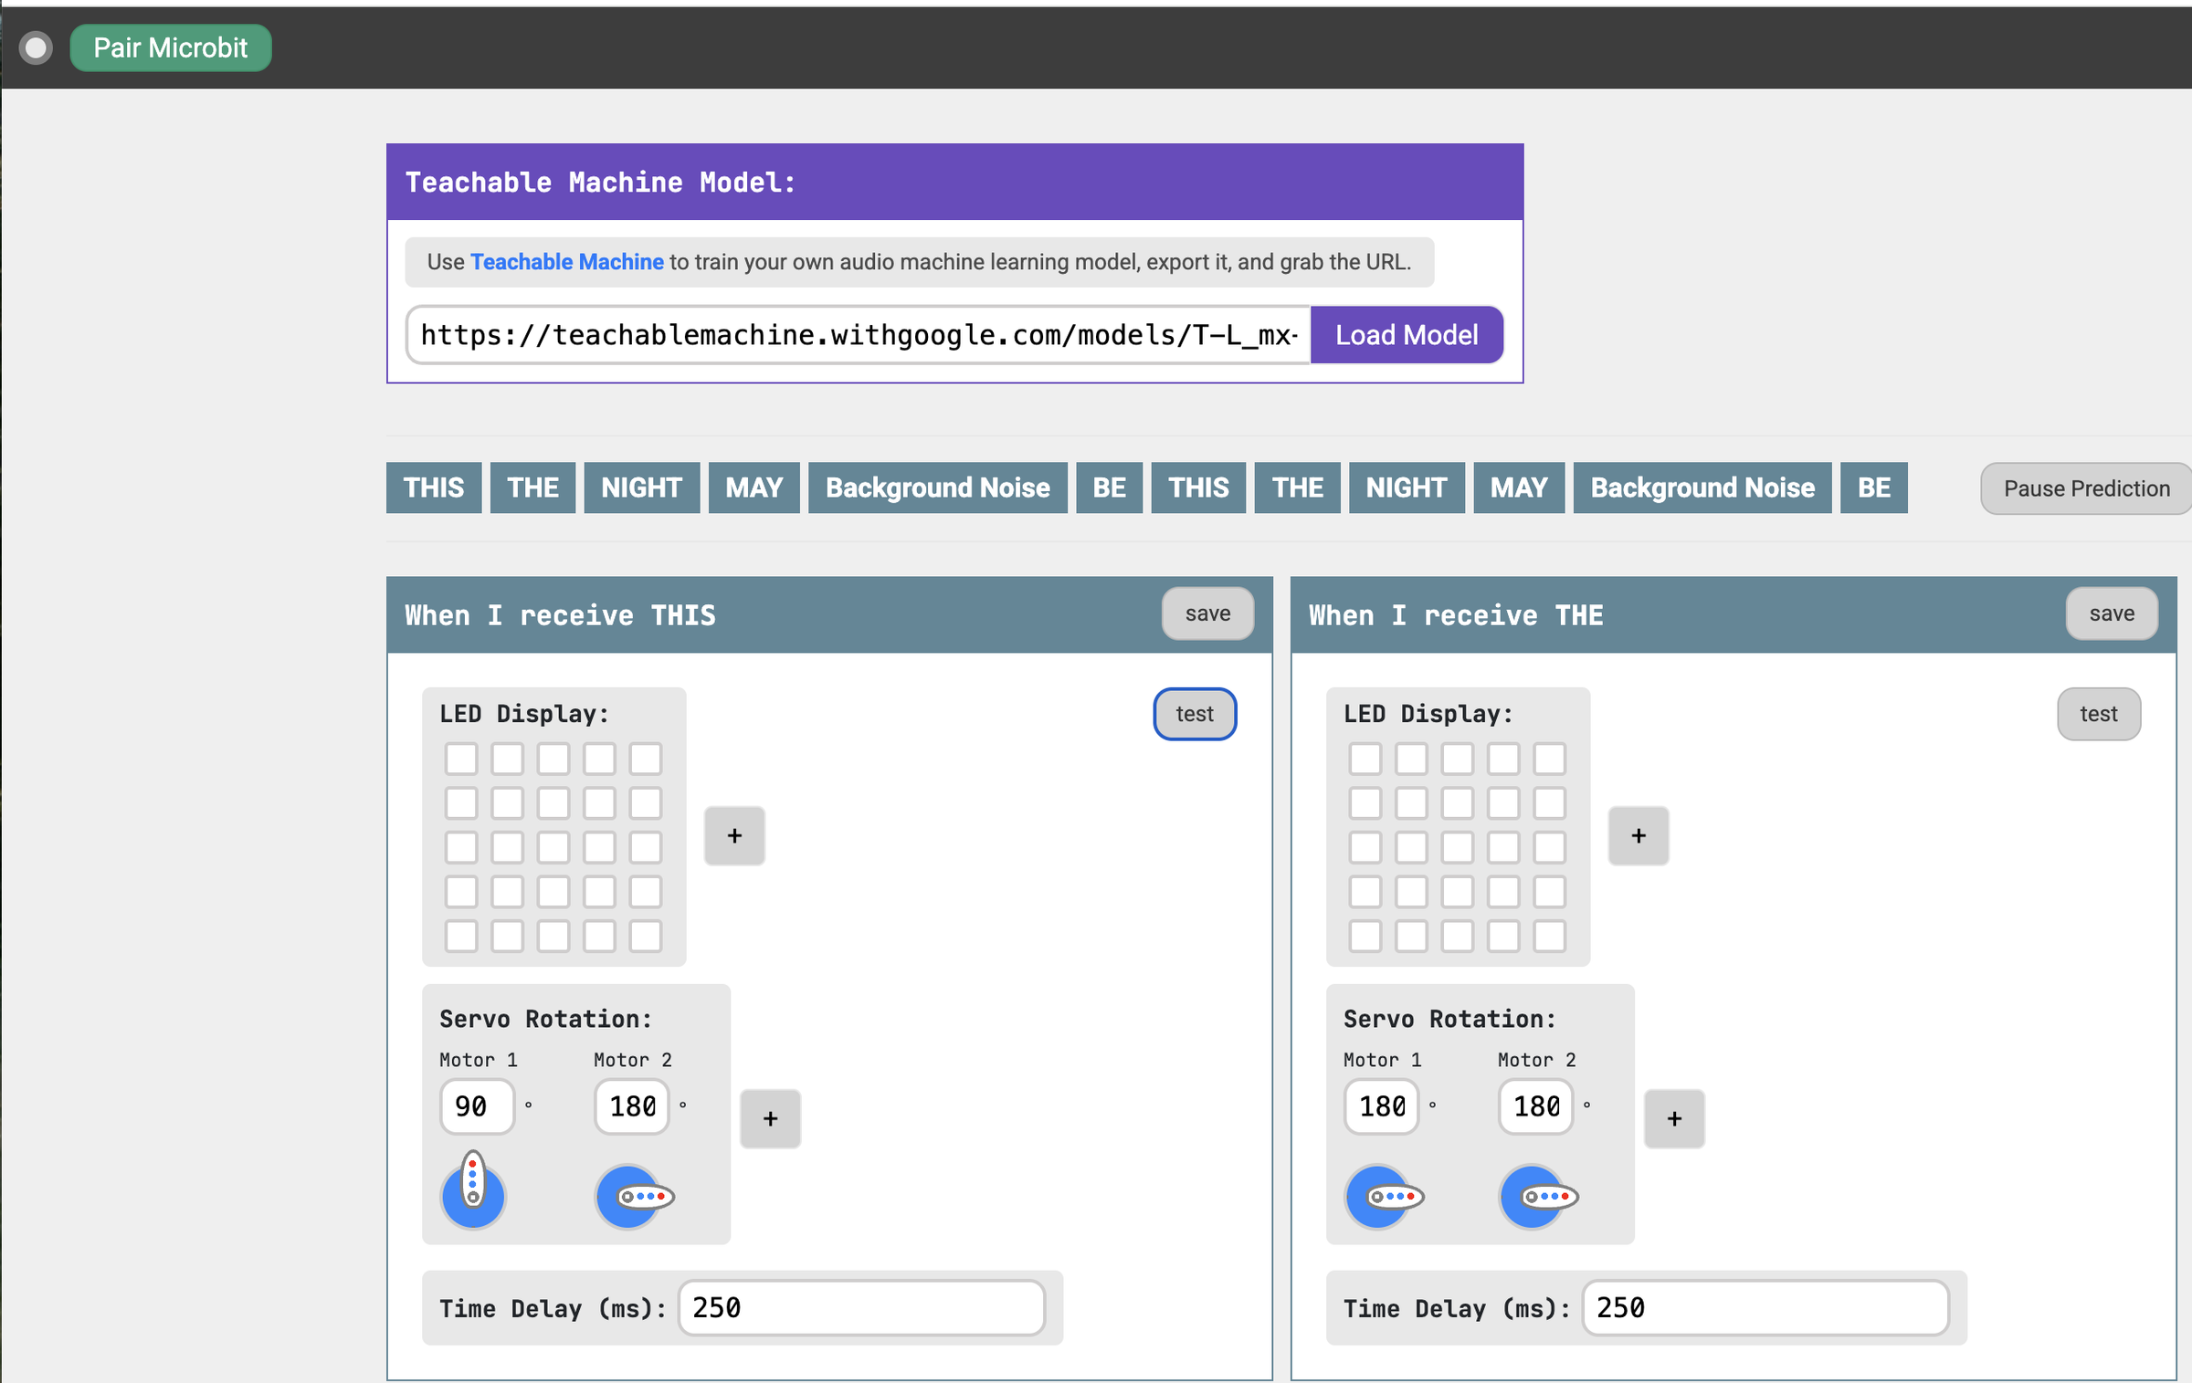Select the first Background Noise class chip
The width and height of the screenshot is (2192, 1383).
(x=938, y=487)
